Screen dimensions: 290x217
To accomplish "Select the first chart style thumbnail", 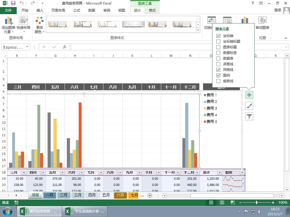I will tap(58, 24).
